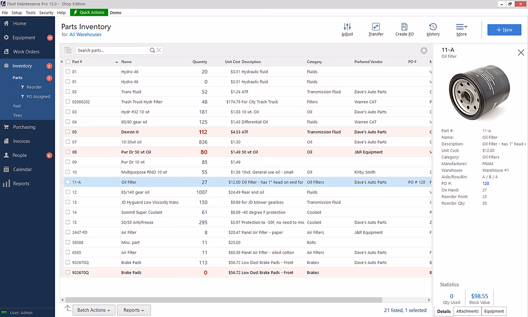Open the Reports dropdown at bottom
This screenshot has width=528, height=317.
pyautogui.click(x=134, y=310)
